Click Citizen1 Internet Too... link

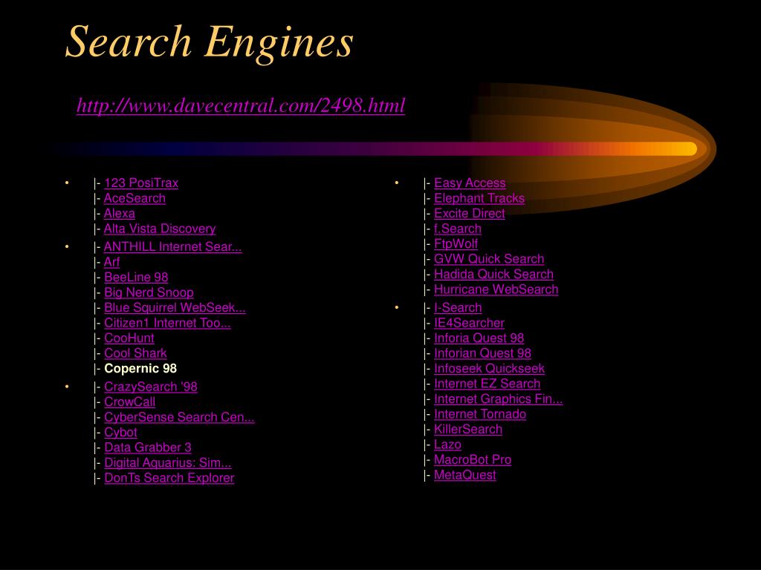coord(167,323)
